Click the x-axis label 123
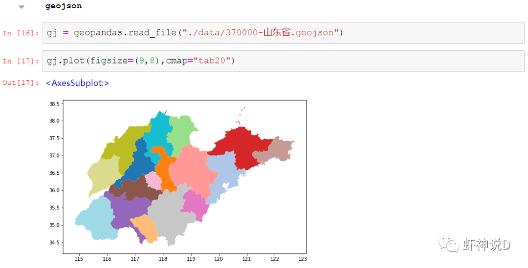The height and width of the screenshot is (268, 528). (303, 259)
